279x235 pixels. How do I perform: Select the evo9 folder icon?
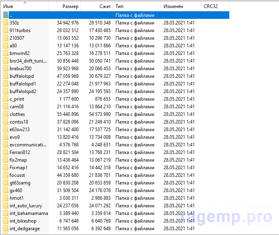point(6,137)
